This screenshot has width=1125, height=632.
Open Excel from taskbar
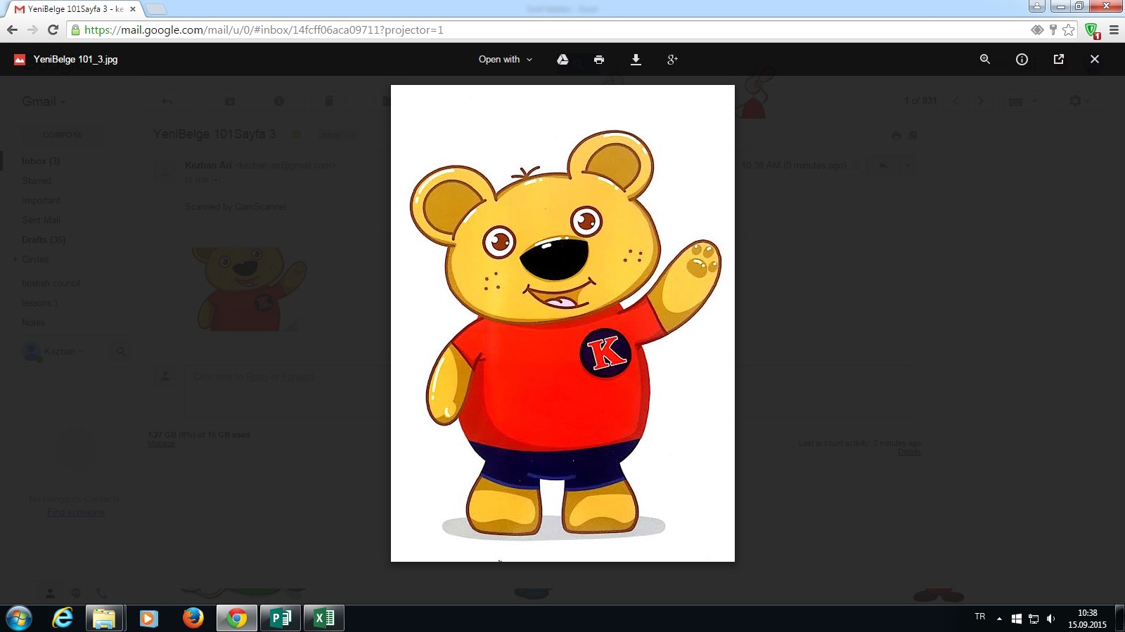[x=324, y=618]
